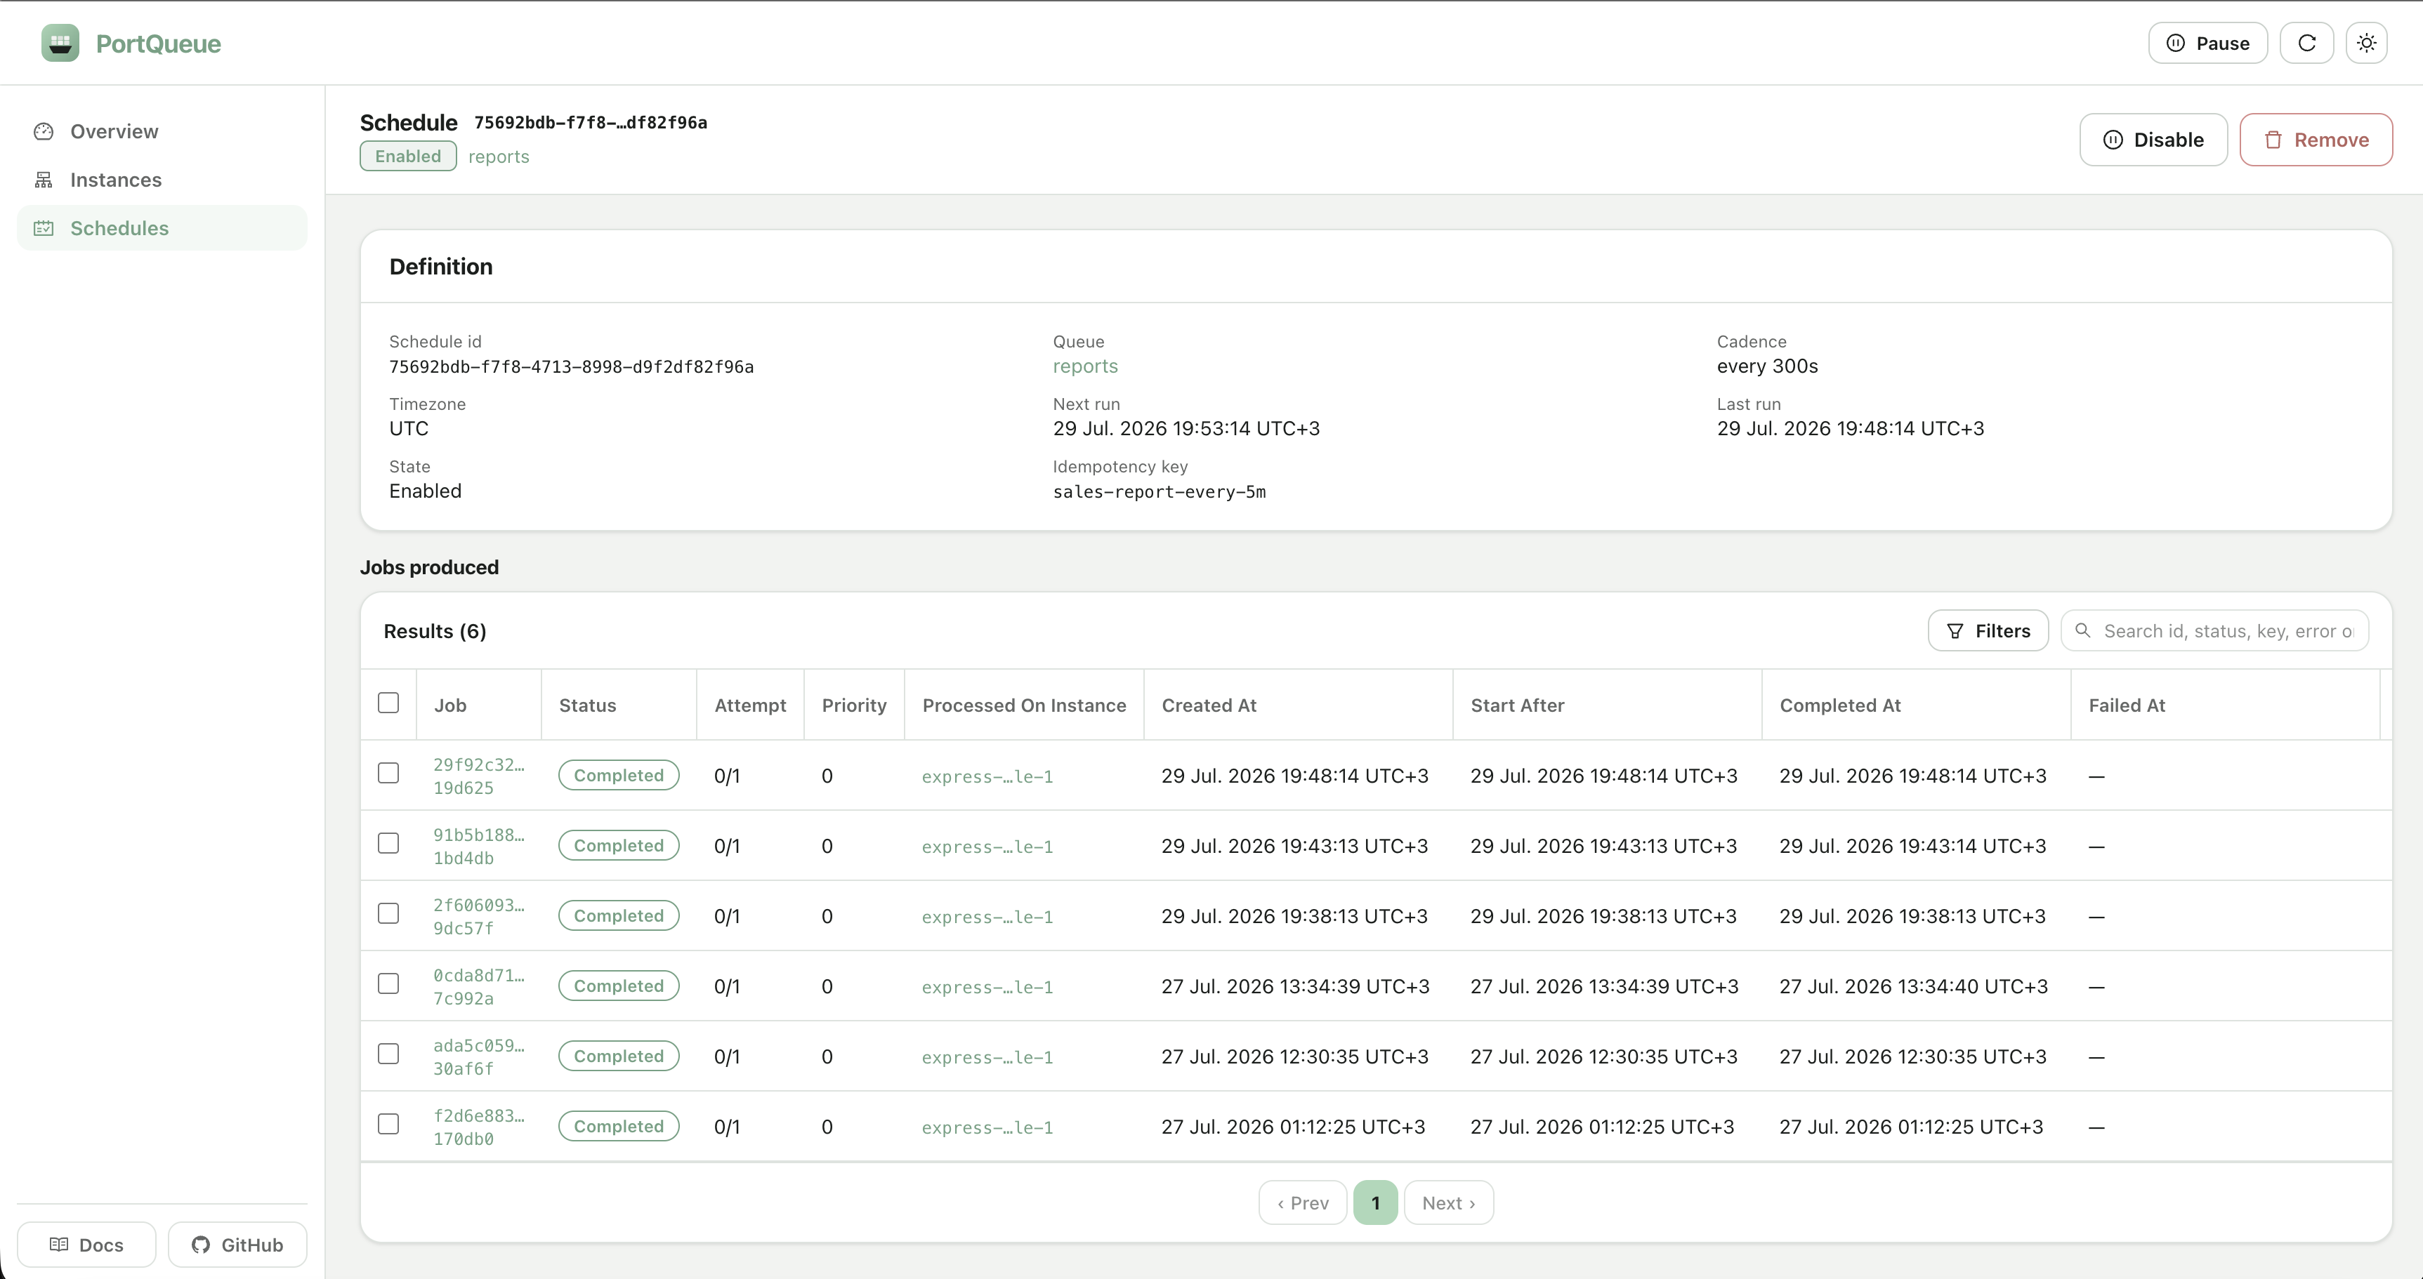This screenshot has width=2423, height=1279.
Task: Open job 0cda8d71…7c992a link
Action: [479, 988]
